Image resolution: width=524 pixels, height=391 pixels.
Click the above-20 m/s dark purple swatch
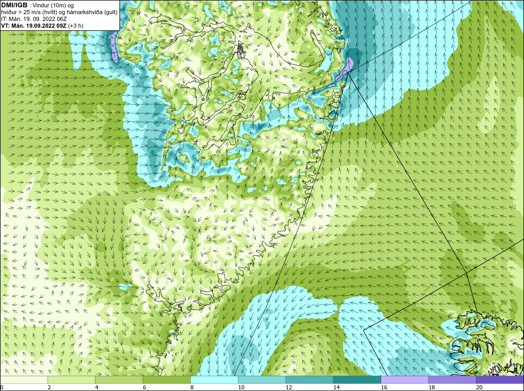point(499,379)
